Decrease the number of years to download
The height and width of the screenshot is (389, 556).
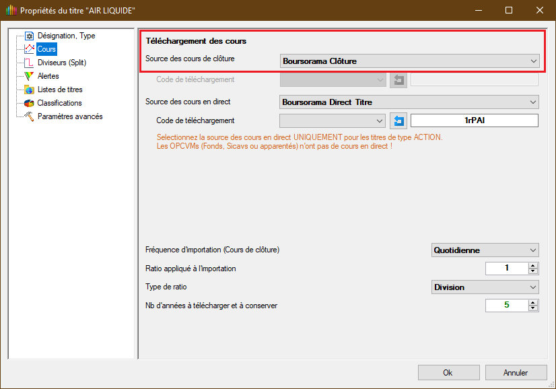point(533,309)
